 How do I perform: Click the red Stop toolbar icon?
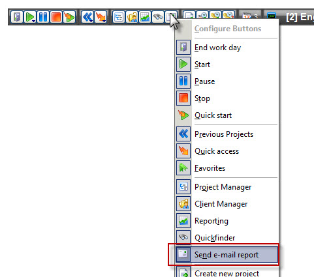(56, 17)
